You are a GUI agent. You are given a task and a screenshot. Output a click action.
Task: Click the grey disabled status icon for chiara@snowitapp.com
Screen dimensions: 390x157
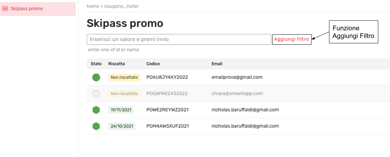96,94
